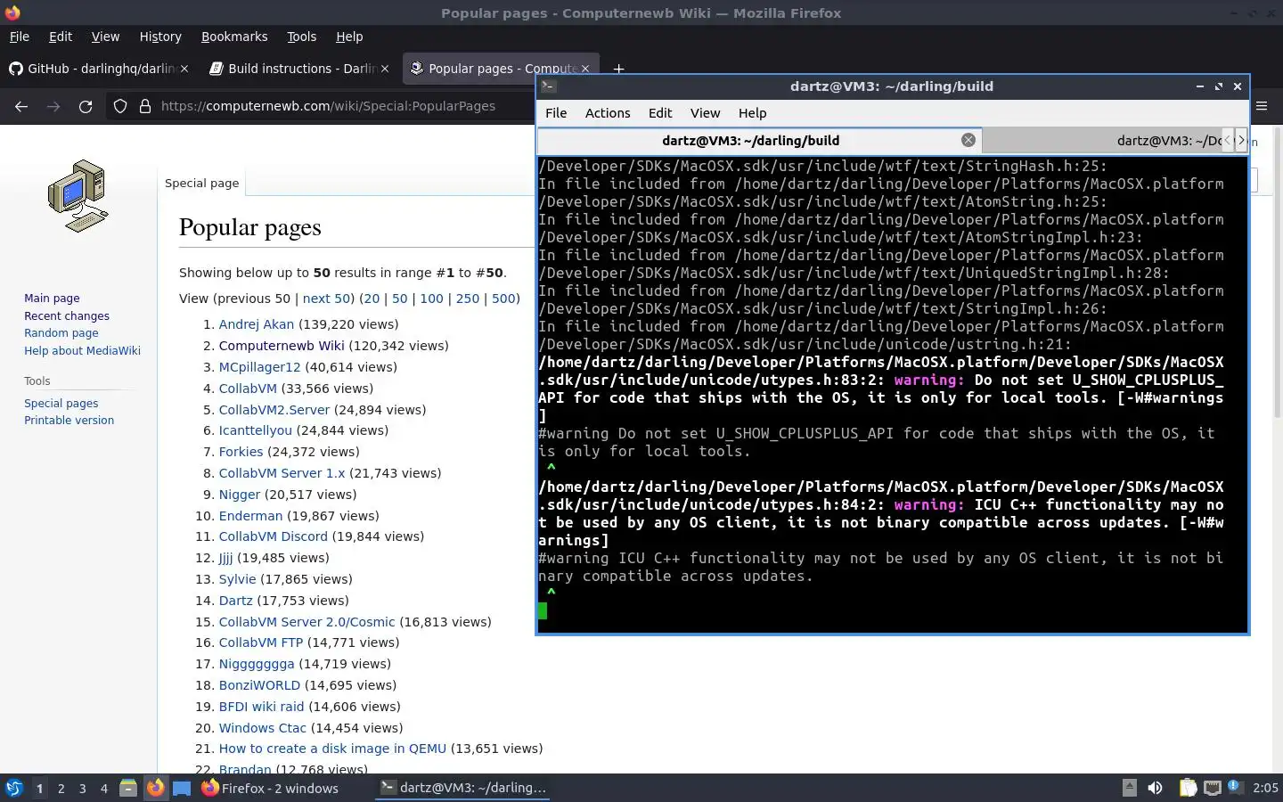Open Firefox - 2 windows taskbar group
Image resolution: width=1283 pixels, height=802 pixels.
270,788
